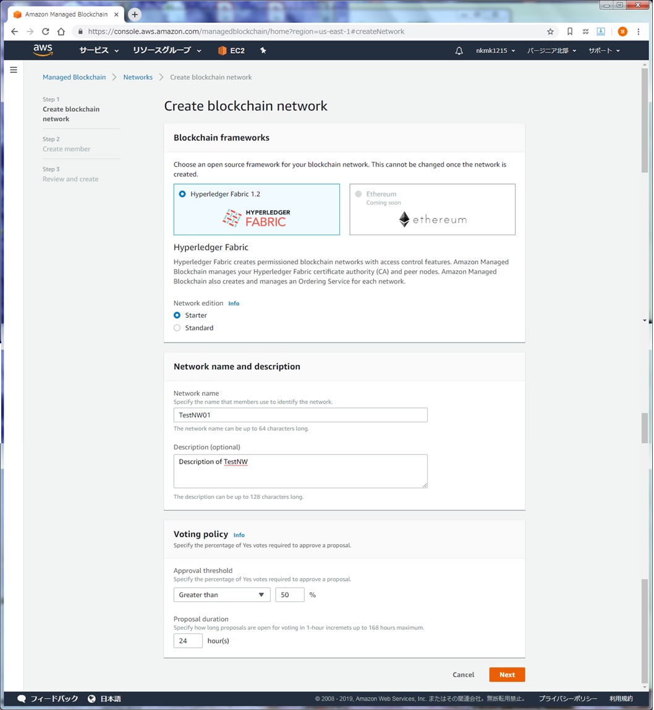Click the bookmark ribbon extension icon

(570, 31)
